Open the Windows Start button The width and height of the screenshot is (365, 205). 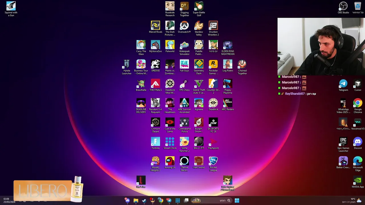pos(237,200)
